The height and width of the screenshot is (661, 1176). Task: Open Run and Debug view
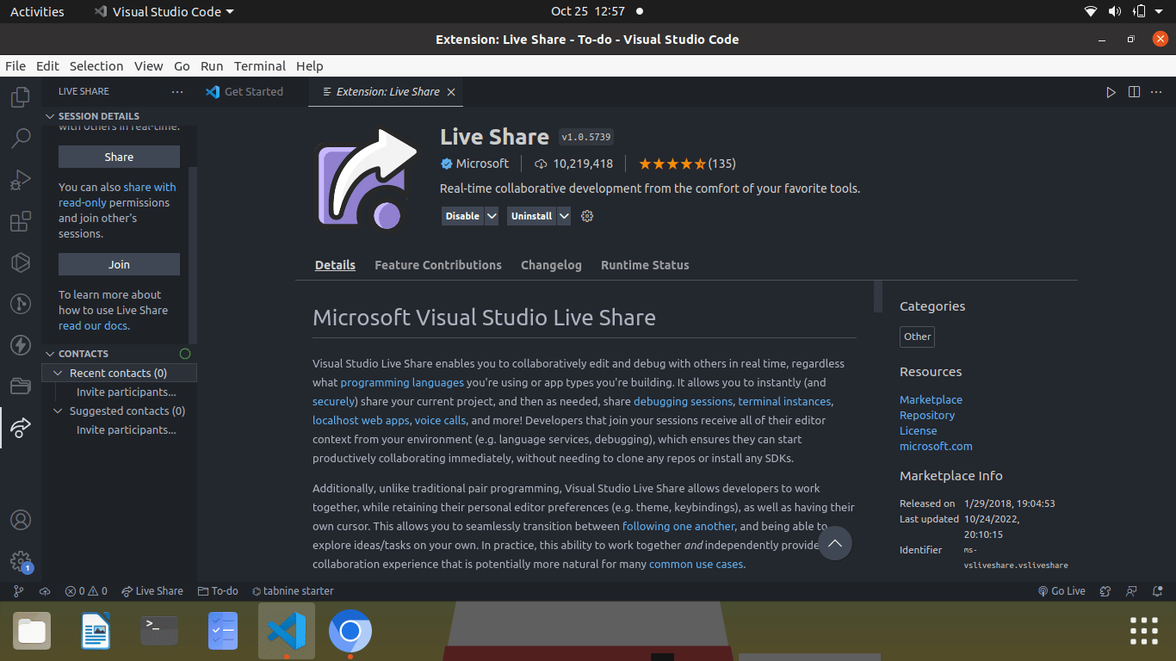21,179
